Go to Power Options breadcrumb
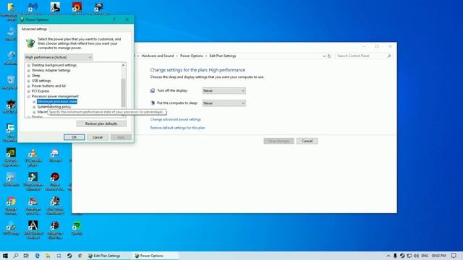This screenshot has width=463, height=260. tap(192, 56)
